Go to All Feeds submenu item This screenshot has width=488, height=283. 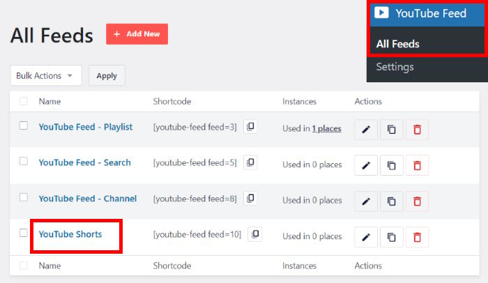coord(398,44)
